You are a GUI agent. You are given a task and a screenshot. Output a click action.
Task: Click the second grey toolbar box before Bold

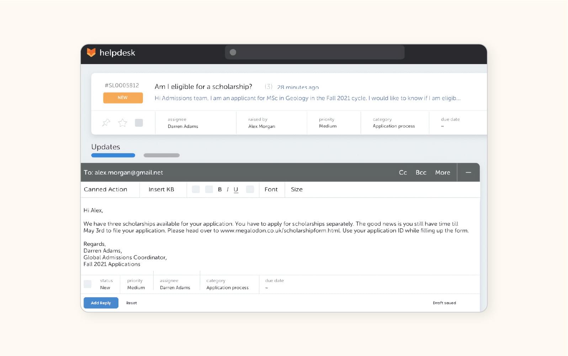click(209, 189)
